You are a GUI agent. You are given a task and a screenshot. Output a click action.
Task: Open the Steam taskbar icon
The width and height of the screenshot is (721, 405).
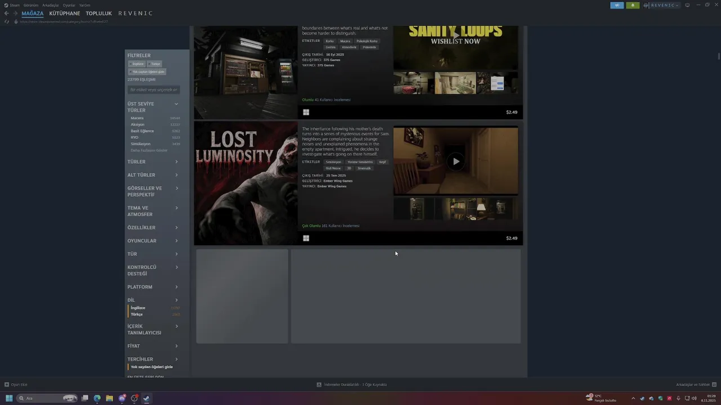pos(146,398)
